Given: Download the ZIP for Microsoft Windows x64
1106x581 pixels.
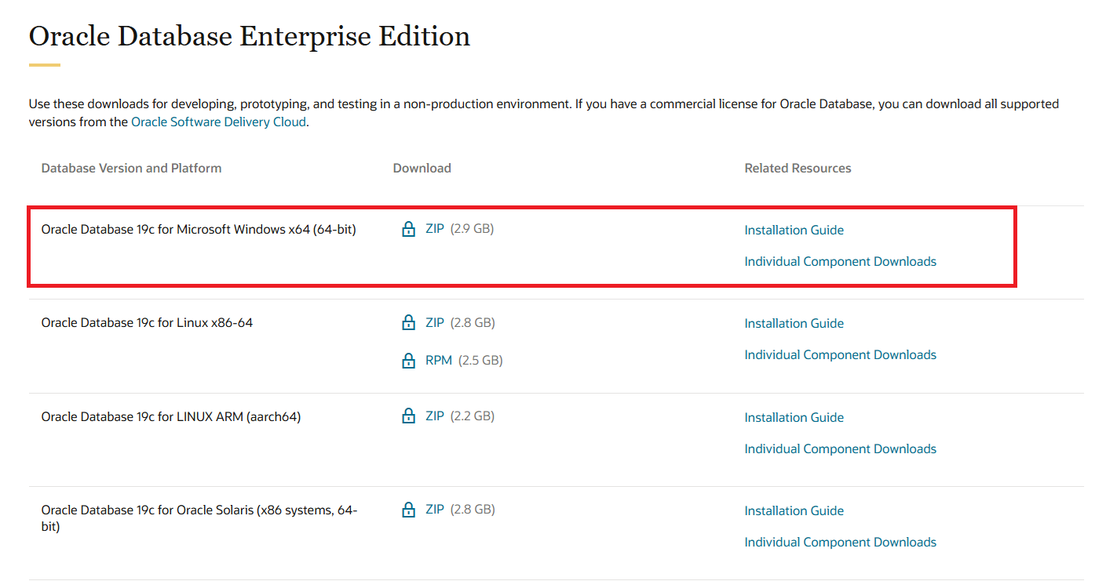Looking at the screenshot, I should click(x=435, y=229).
